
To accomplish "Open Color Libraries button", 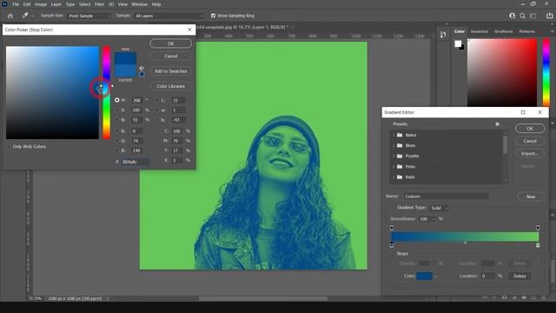I will (171, 86).
